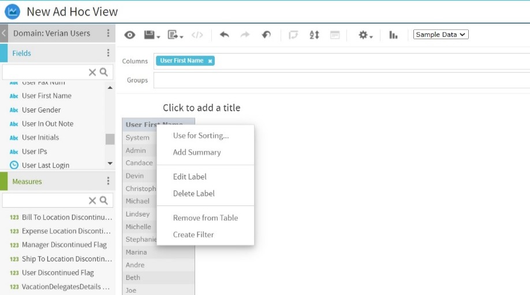The height and width of the screenshot is (295, 530).
Task: Click the 'Beth' table cell
Action: pyautogui.click(x=158, y=278)
